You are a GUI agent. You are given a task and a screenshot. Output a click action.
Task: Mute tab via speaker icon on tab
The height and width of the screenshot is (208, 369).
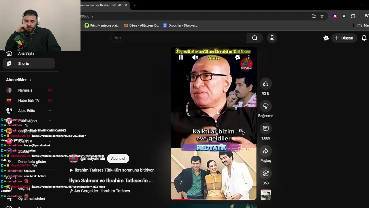[119, 5]
